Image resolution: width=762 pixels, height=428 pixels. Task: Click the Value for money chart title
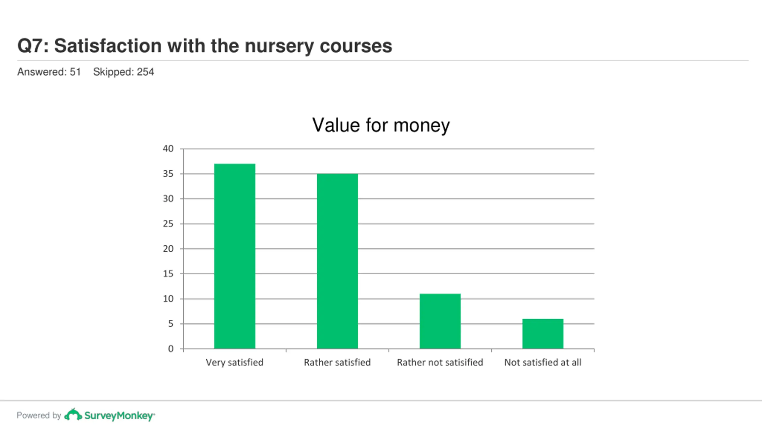tap(381, 125)
